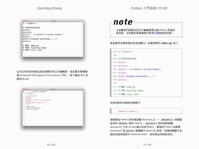199x149 pixels.
Task: Click the page number 11/228
Action: [147, 145]
